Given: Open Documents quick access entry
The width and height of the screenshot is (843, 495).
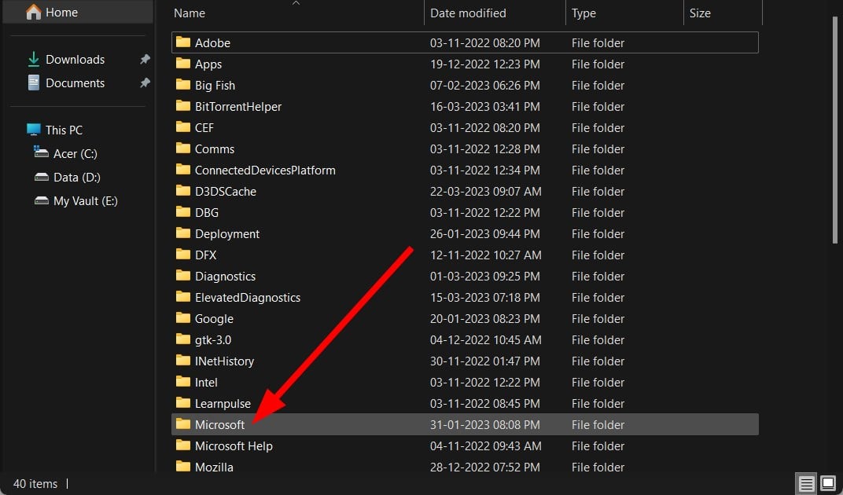Looking at the screenshot, I should (x=75, y=83).
